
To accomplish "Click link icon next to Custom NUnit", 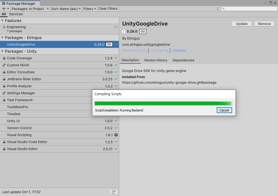I will 4,65.
